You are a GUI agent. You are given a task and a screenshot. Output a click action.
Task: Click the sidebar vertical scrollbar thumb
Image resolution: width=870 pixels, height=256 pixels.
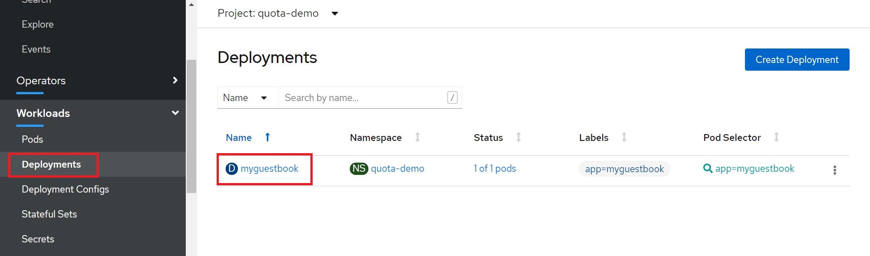click(192, 126)
